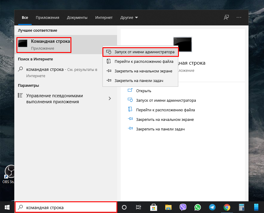The width and height of the screenshot is (264, 213).
Task: Open the three-dots options menu
Action: pos(239,17)
